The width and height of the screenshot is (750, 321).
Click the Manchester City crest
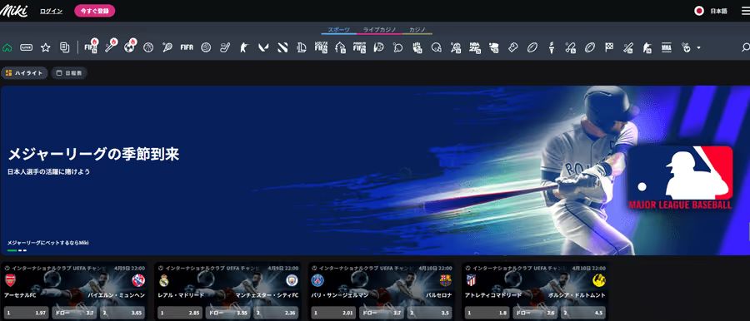[x=292, y=280]
